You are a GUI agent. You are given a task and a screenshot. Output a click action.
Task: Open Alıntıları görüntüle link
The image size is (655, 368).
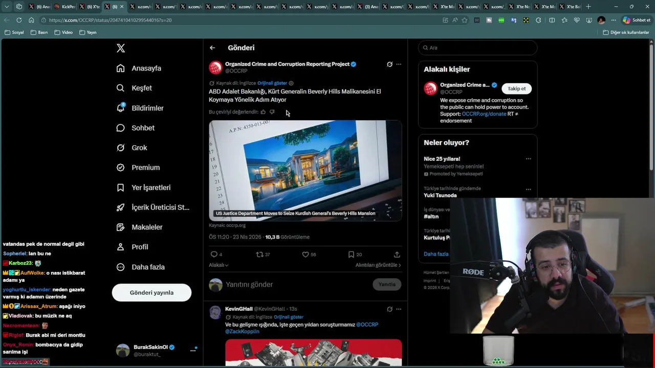(378, 265)
